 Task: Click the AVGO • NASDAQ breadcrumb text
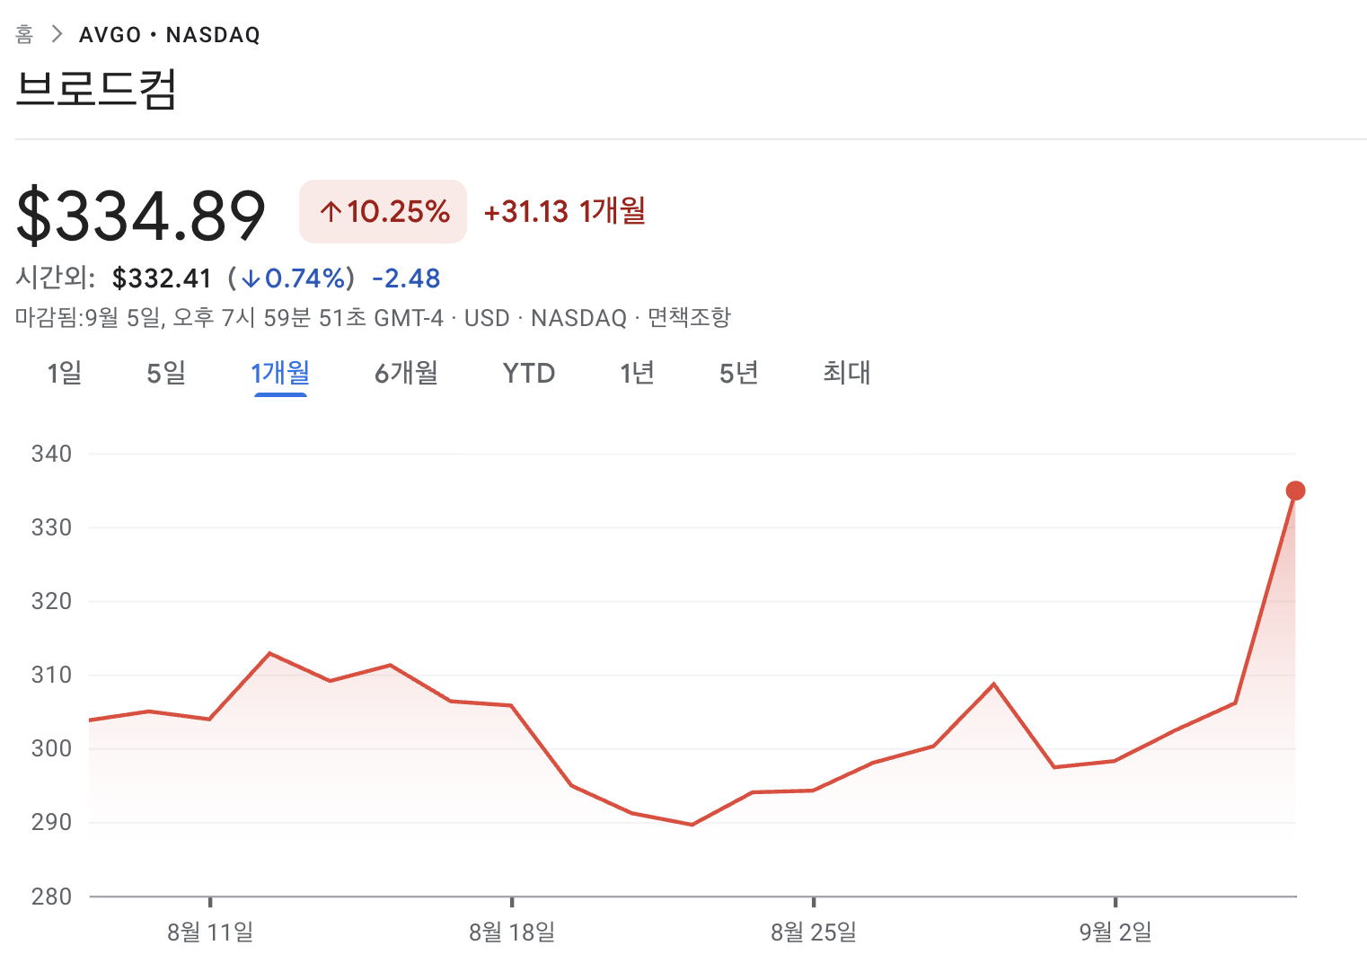(x=169, y=35)
